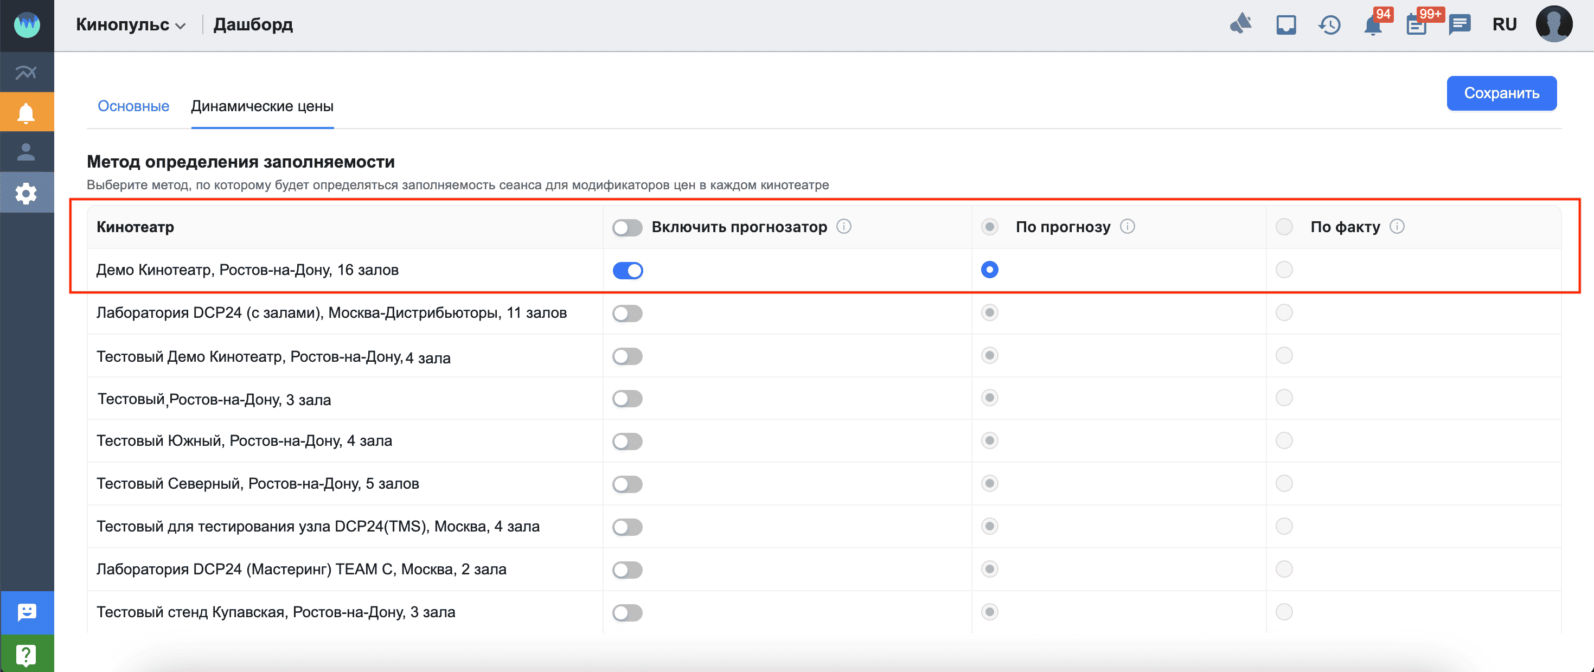Screen dimensions: 1594x672
Task: Switch language via RU selector
Action: click(1505, 25)
